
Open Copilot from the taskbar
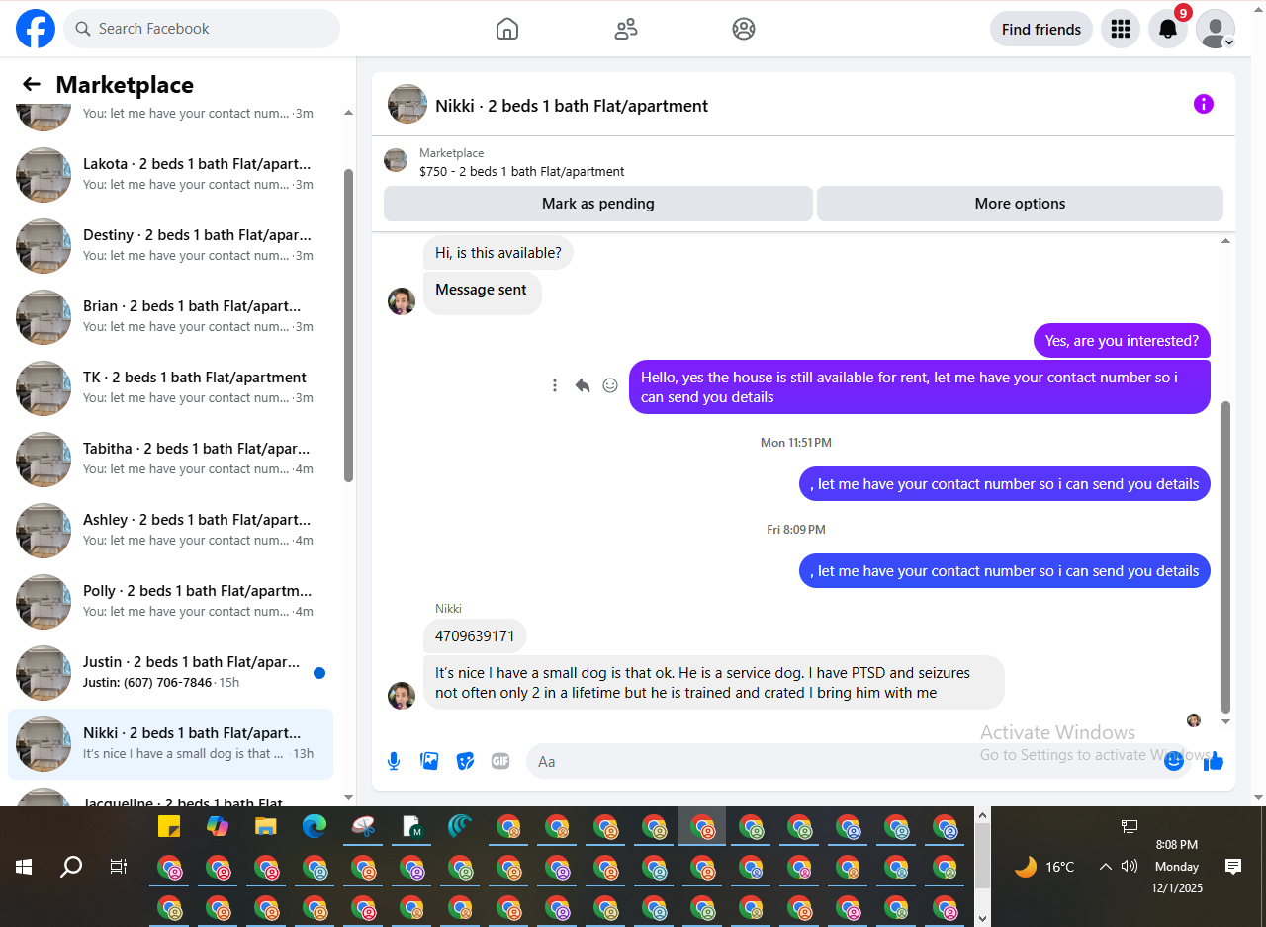(218, 826)
